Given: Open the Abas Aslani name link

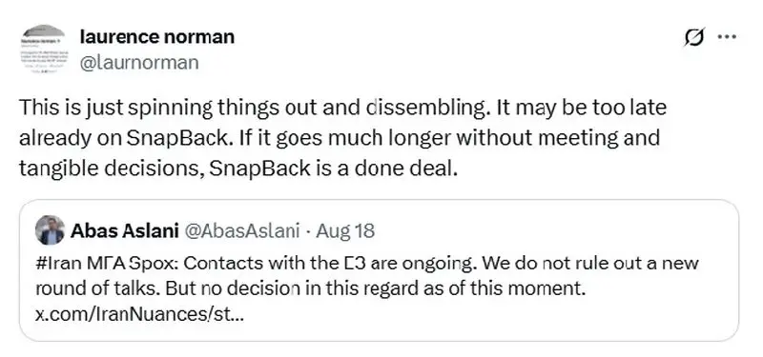Looking at the screenshot, I should [125, 230].
